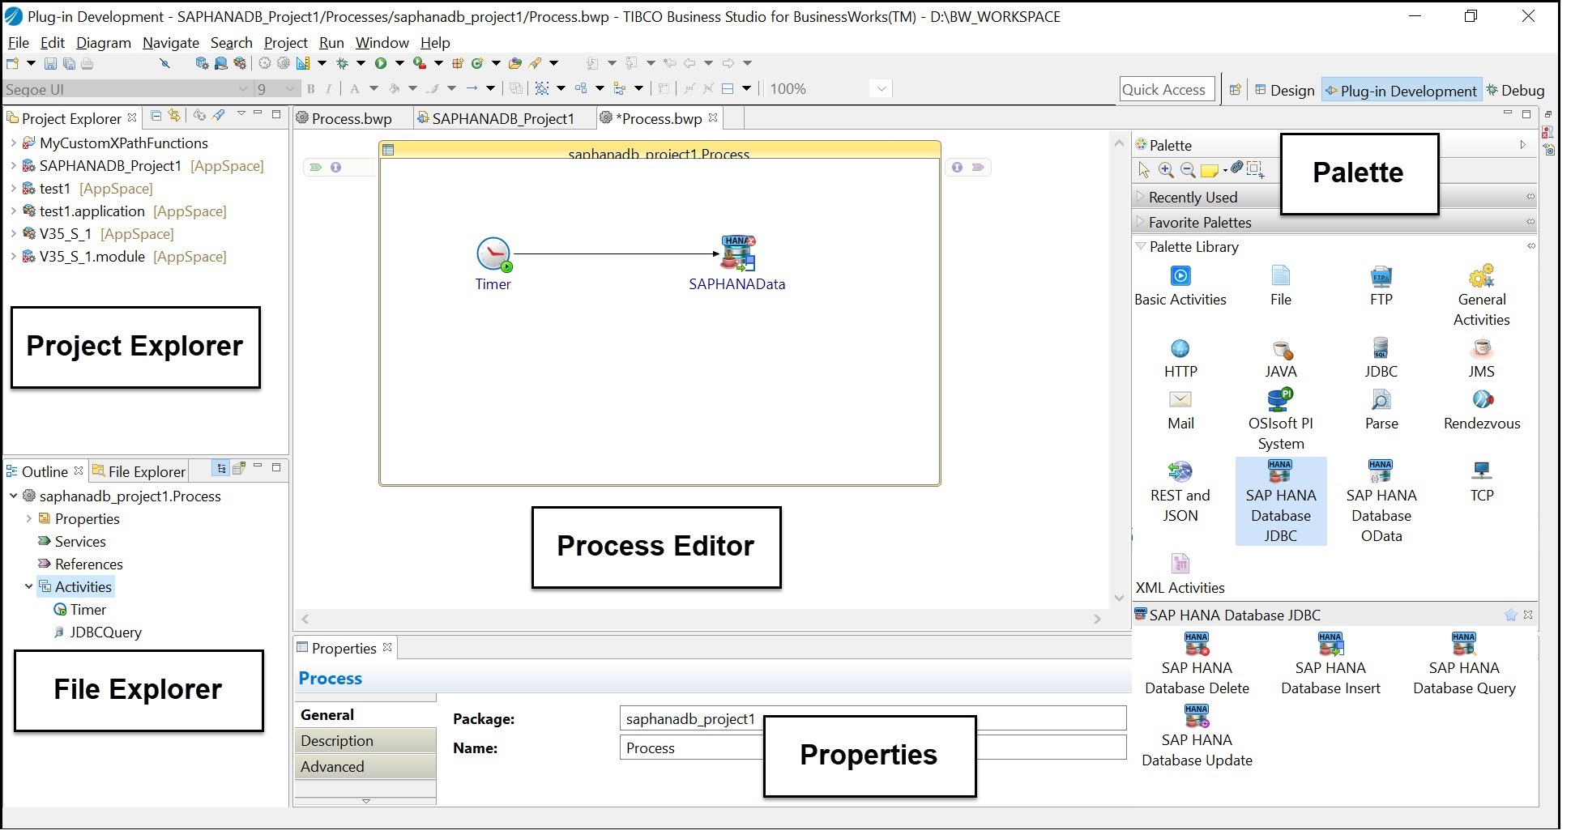This screenshot has height=839, width=1588.
Task: Expand the V35_S_1.module project node
Action: (x=14, y=257)
